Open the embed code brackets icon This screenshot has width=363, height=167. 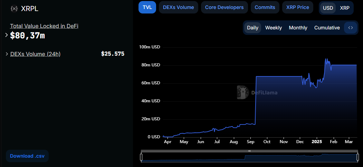351,28
